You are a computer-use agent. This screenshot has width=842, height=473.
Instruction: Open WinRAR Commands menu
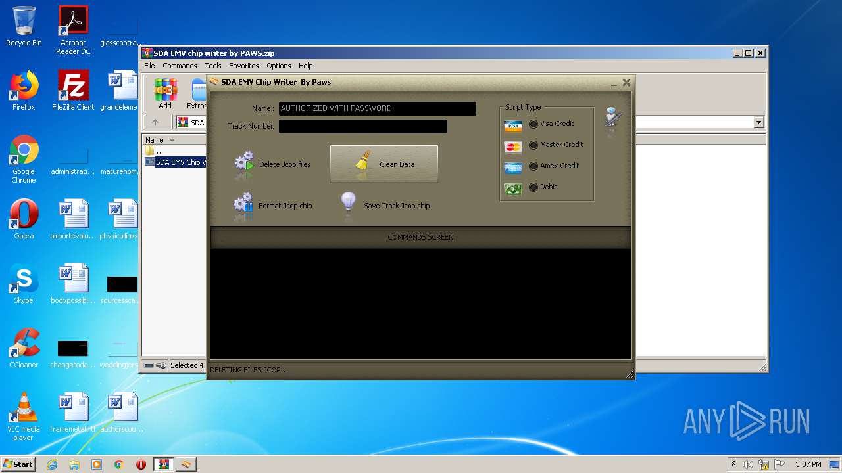pos(180,66)
